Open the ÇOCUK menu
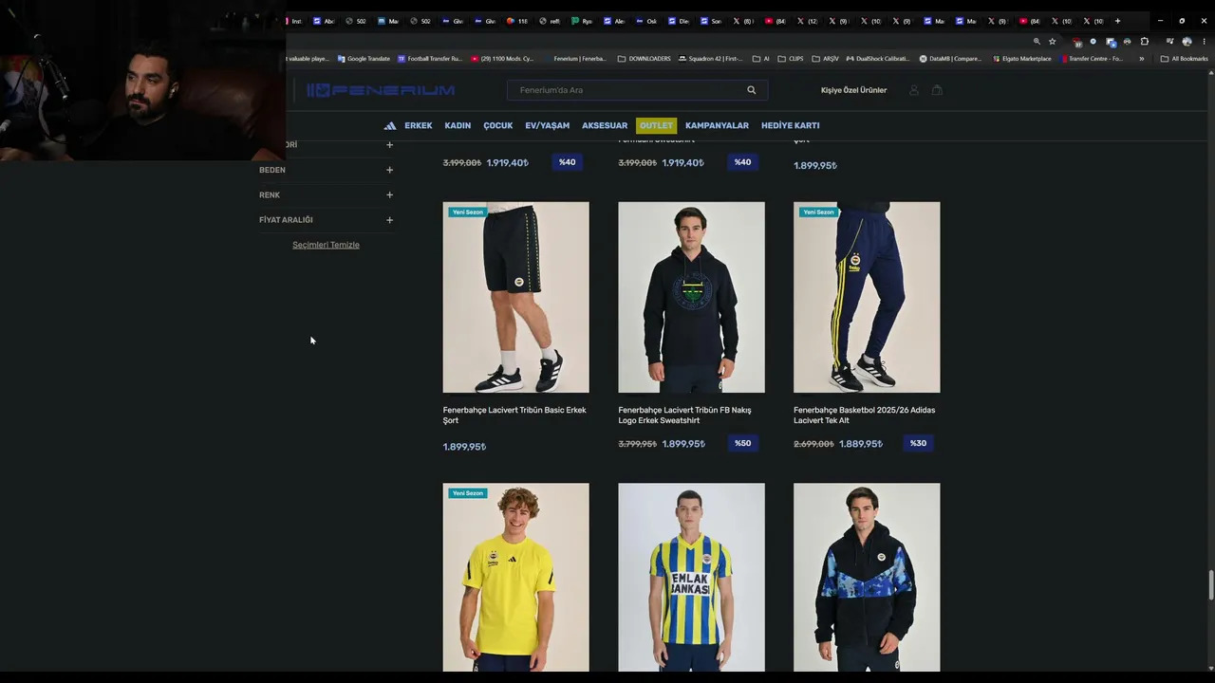This screenshot has height=683, width=1215. click(497, 125)
